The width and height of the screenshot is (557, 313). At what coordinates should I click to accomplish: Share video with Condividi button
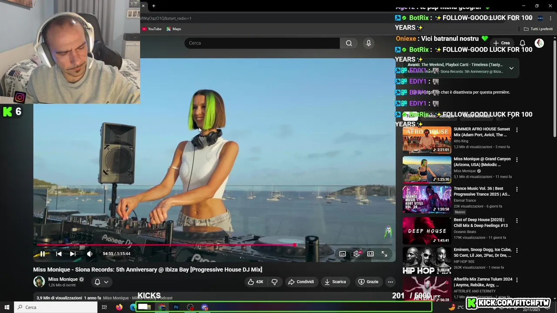pos(301,282)
